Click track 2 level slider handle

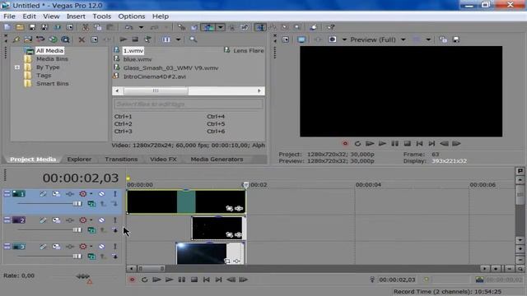(x=77, y=230)
